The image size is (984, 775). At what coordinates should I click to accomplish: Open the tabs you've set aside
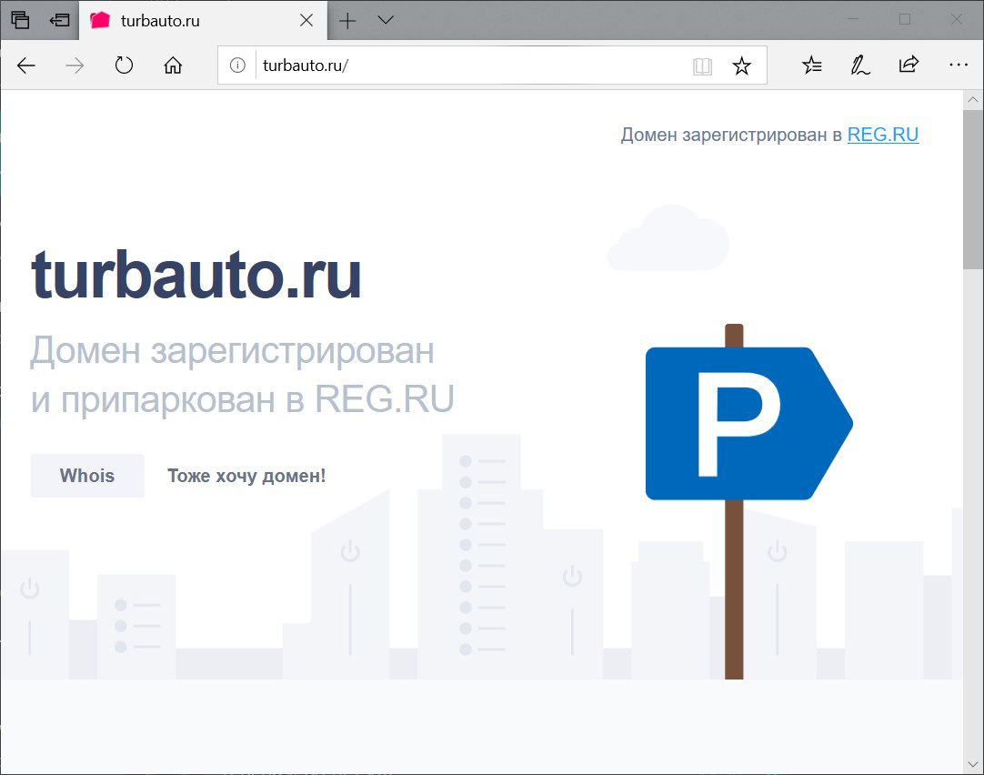click(x=20, y=20)
